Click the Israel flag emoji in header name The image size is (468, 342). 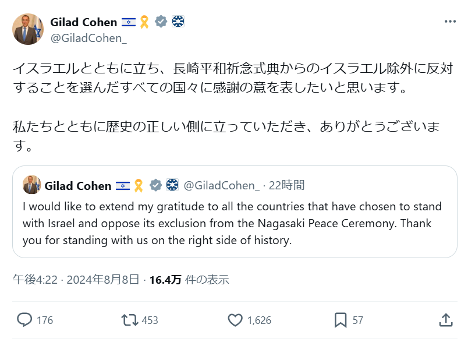[128, 22]
